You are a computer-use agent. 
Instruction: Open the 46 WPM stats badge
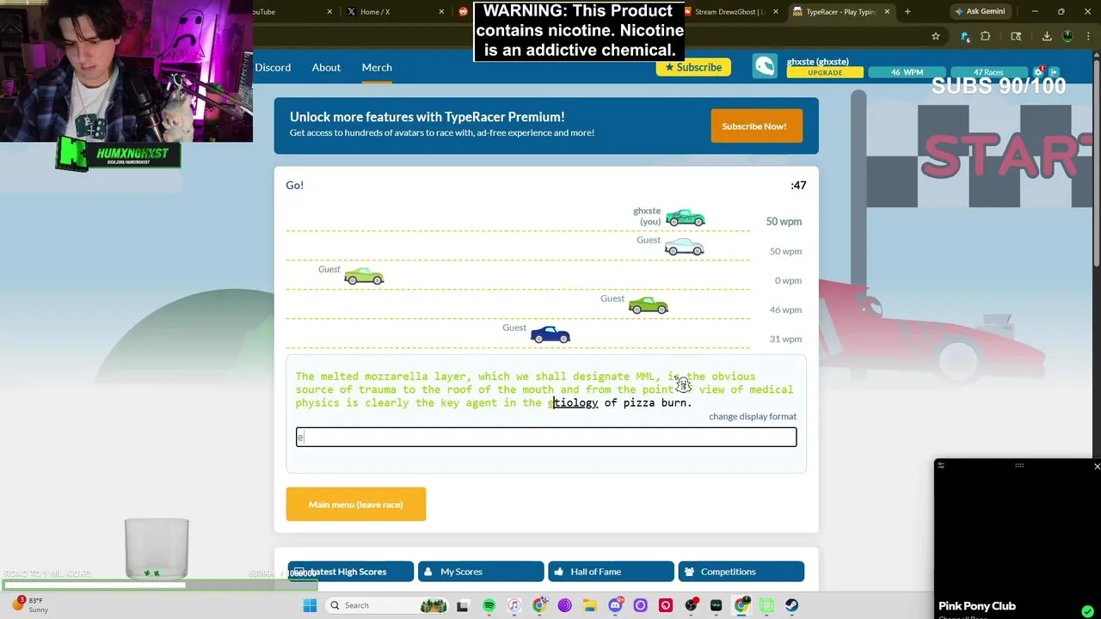[907, 72]
